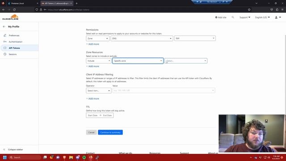This screenshot has width=286, height=161.
Task: Open Firefox from the taskbar
Action: tap(91, 157)
